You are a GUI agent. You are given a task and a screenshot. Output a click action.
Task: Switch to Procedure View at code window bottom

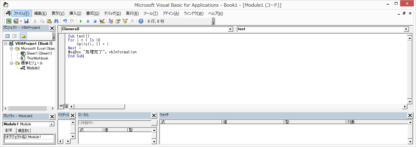(61, 106)
